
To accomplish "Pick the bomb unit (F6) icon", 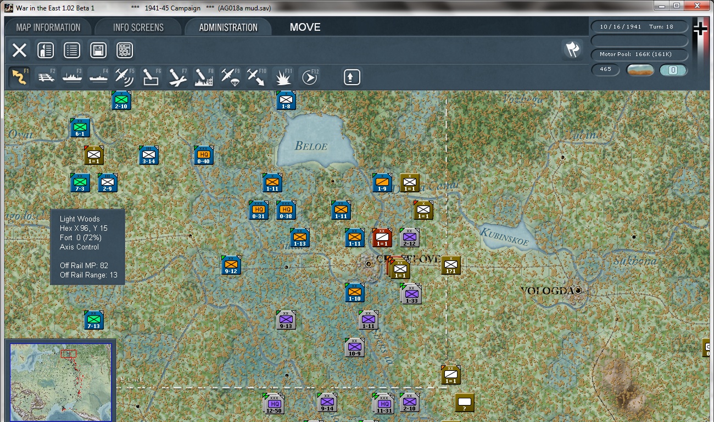I will 151,77.
